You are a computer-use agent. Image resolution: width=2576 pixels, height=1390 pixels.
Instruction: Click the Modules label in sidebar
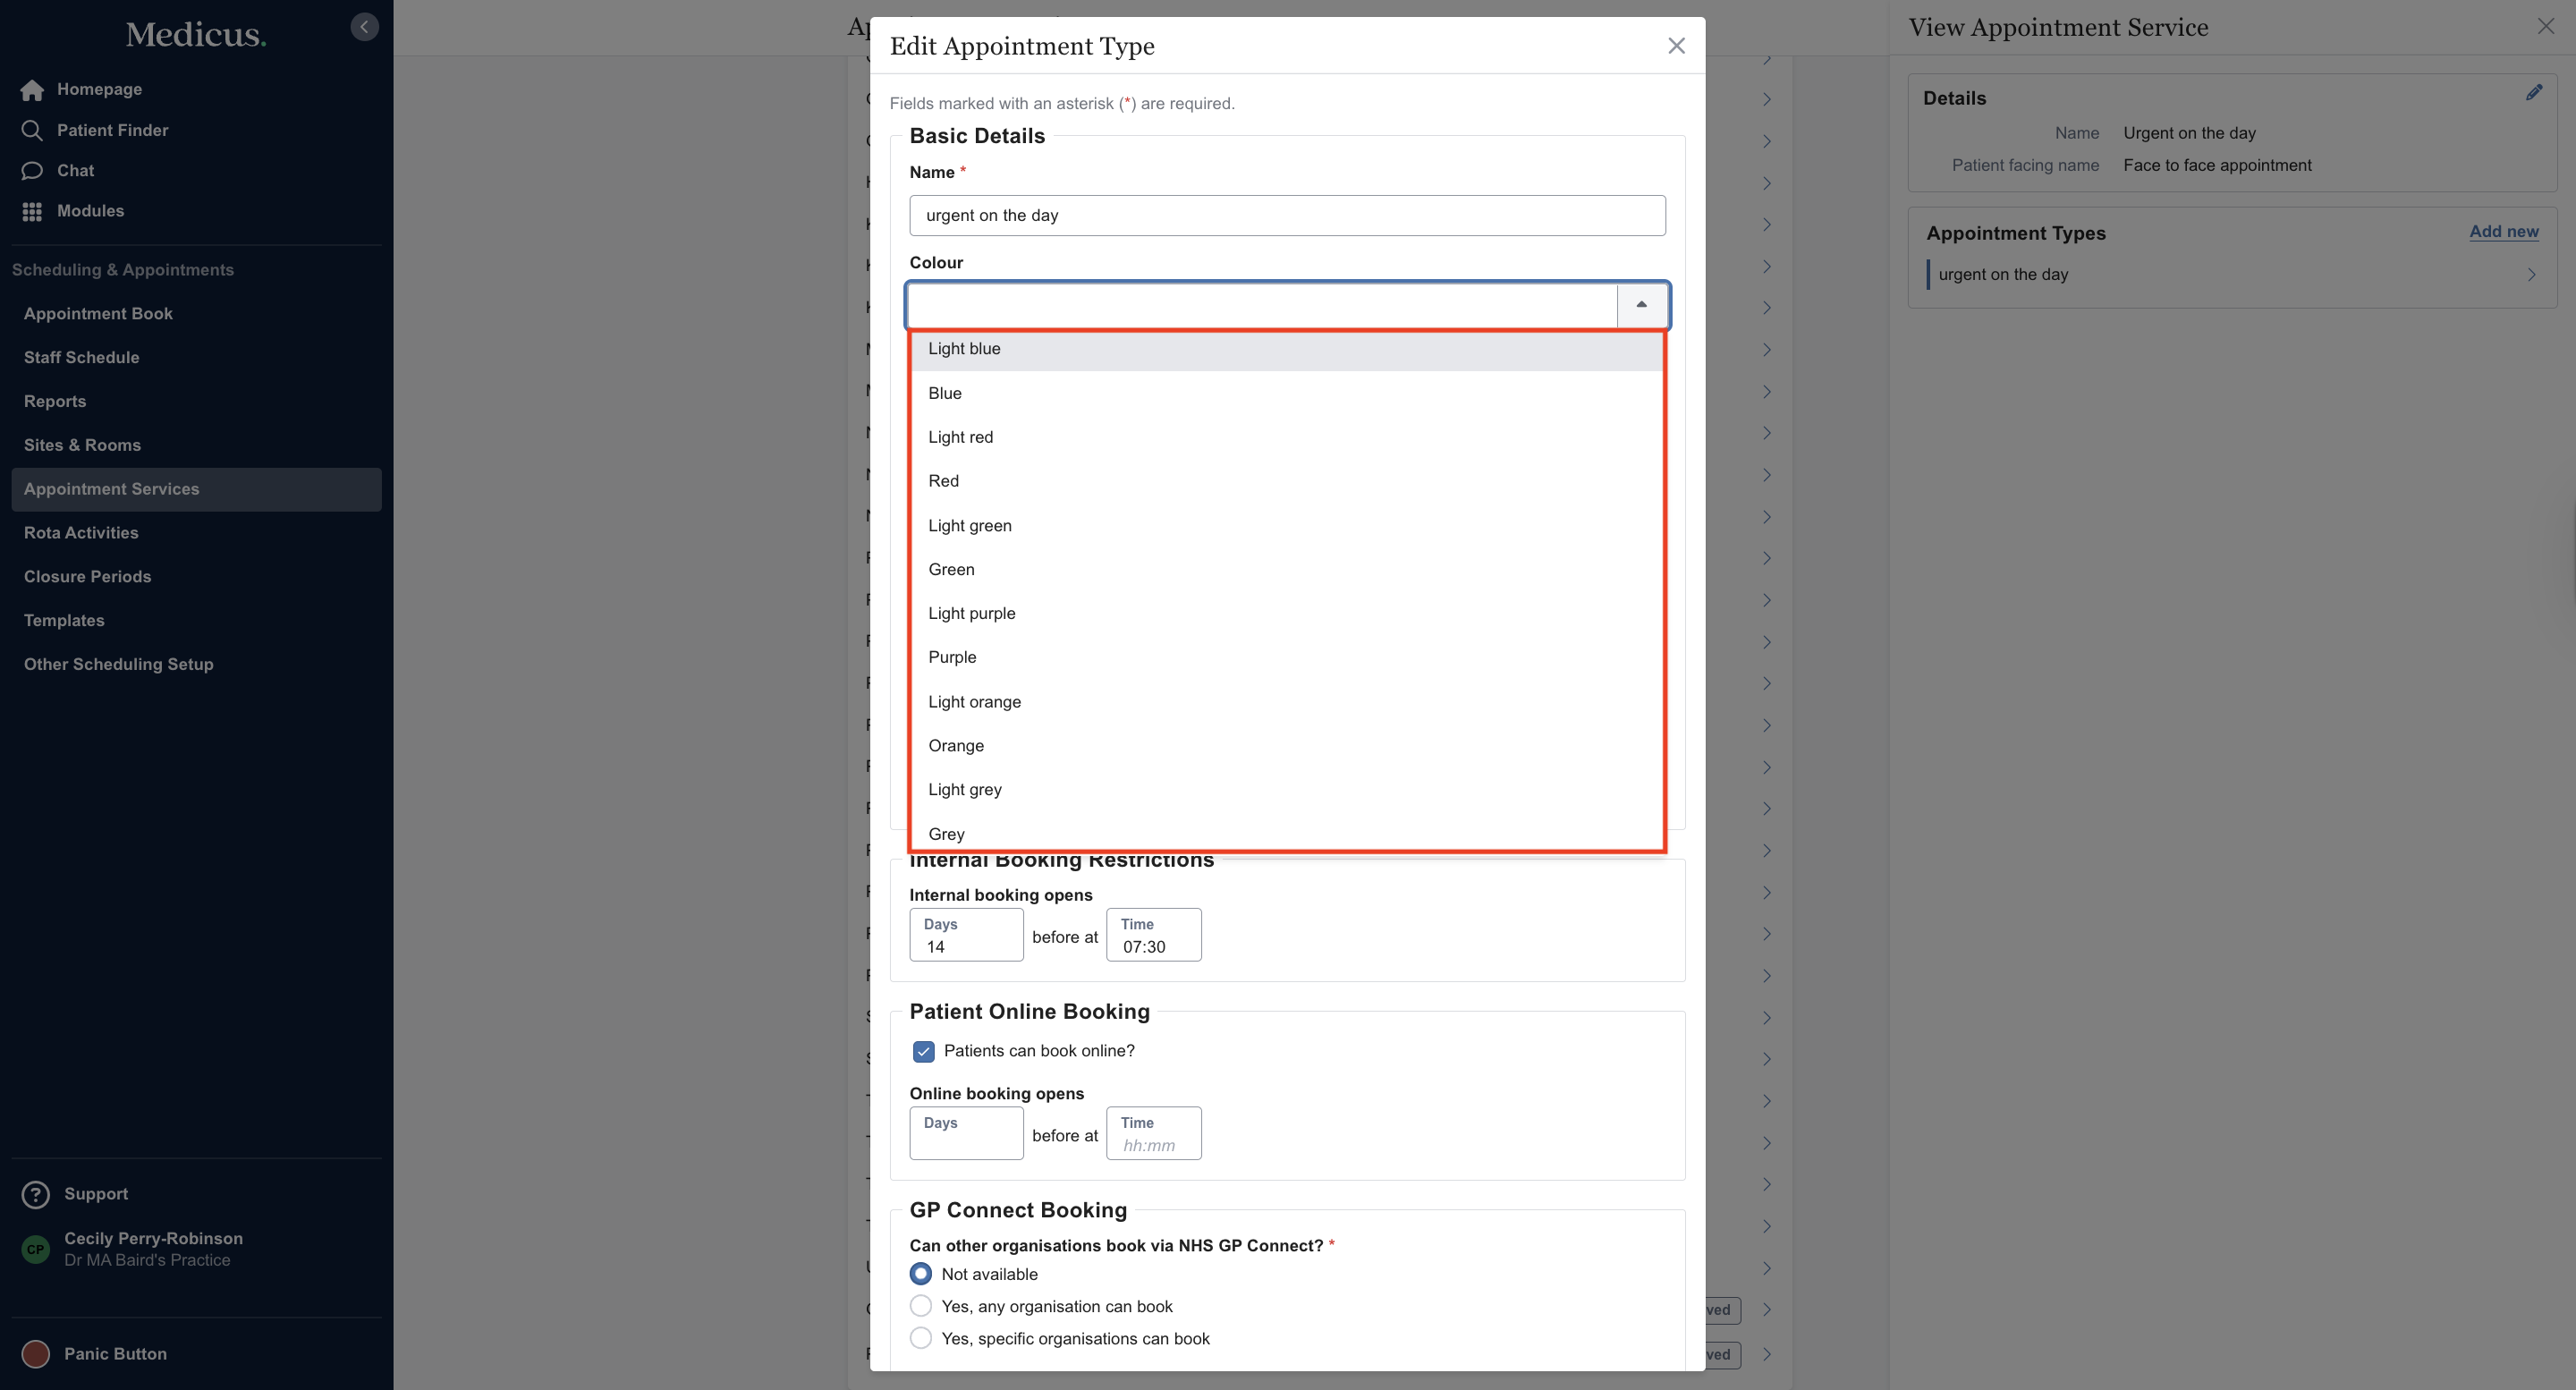tap(90, 211)
